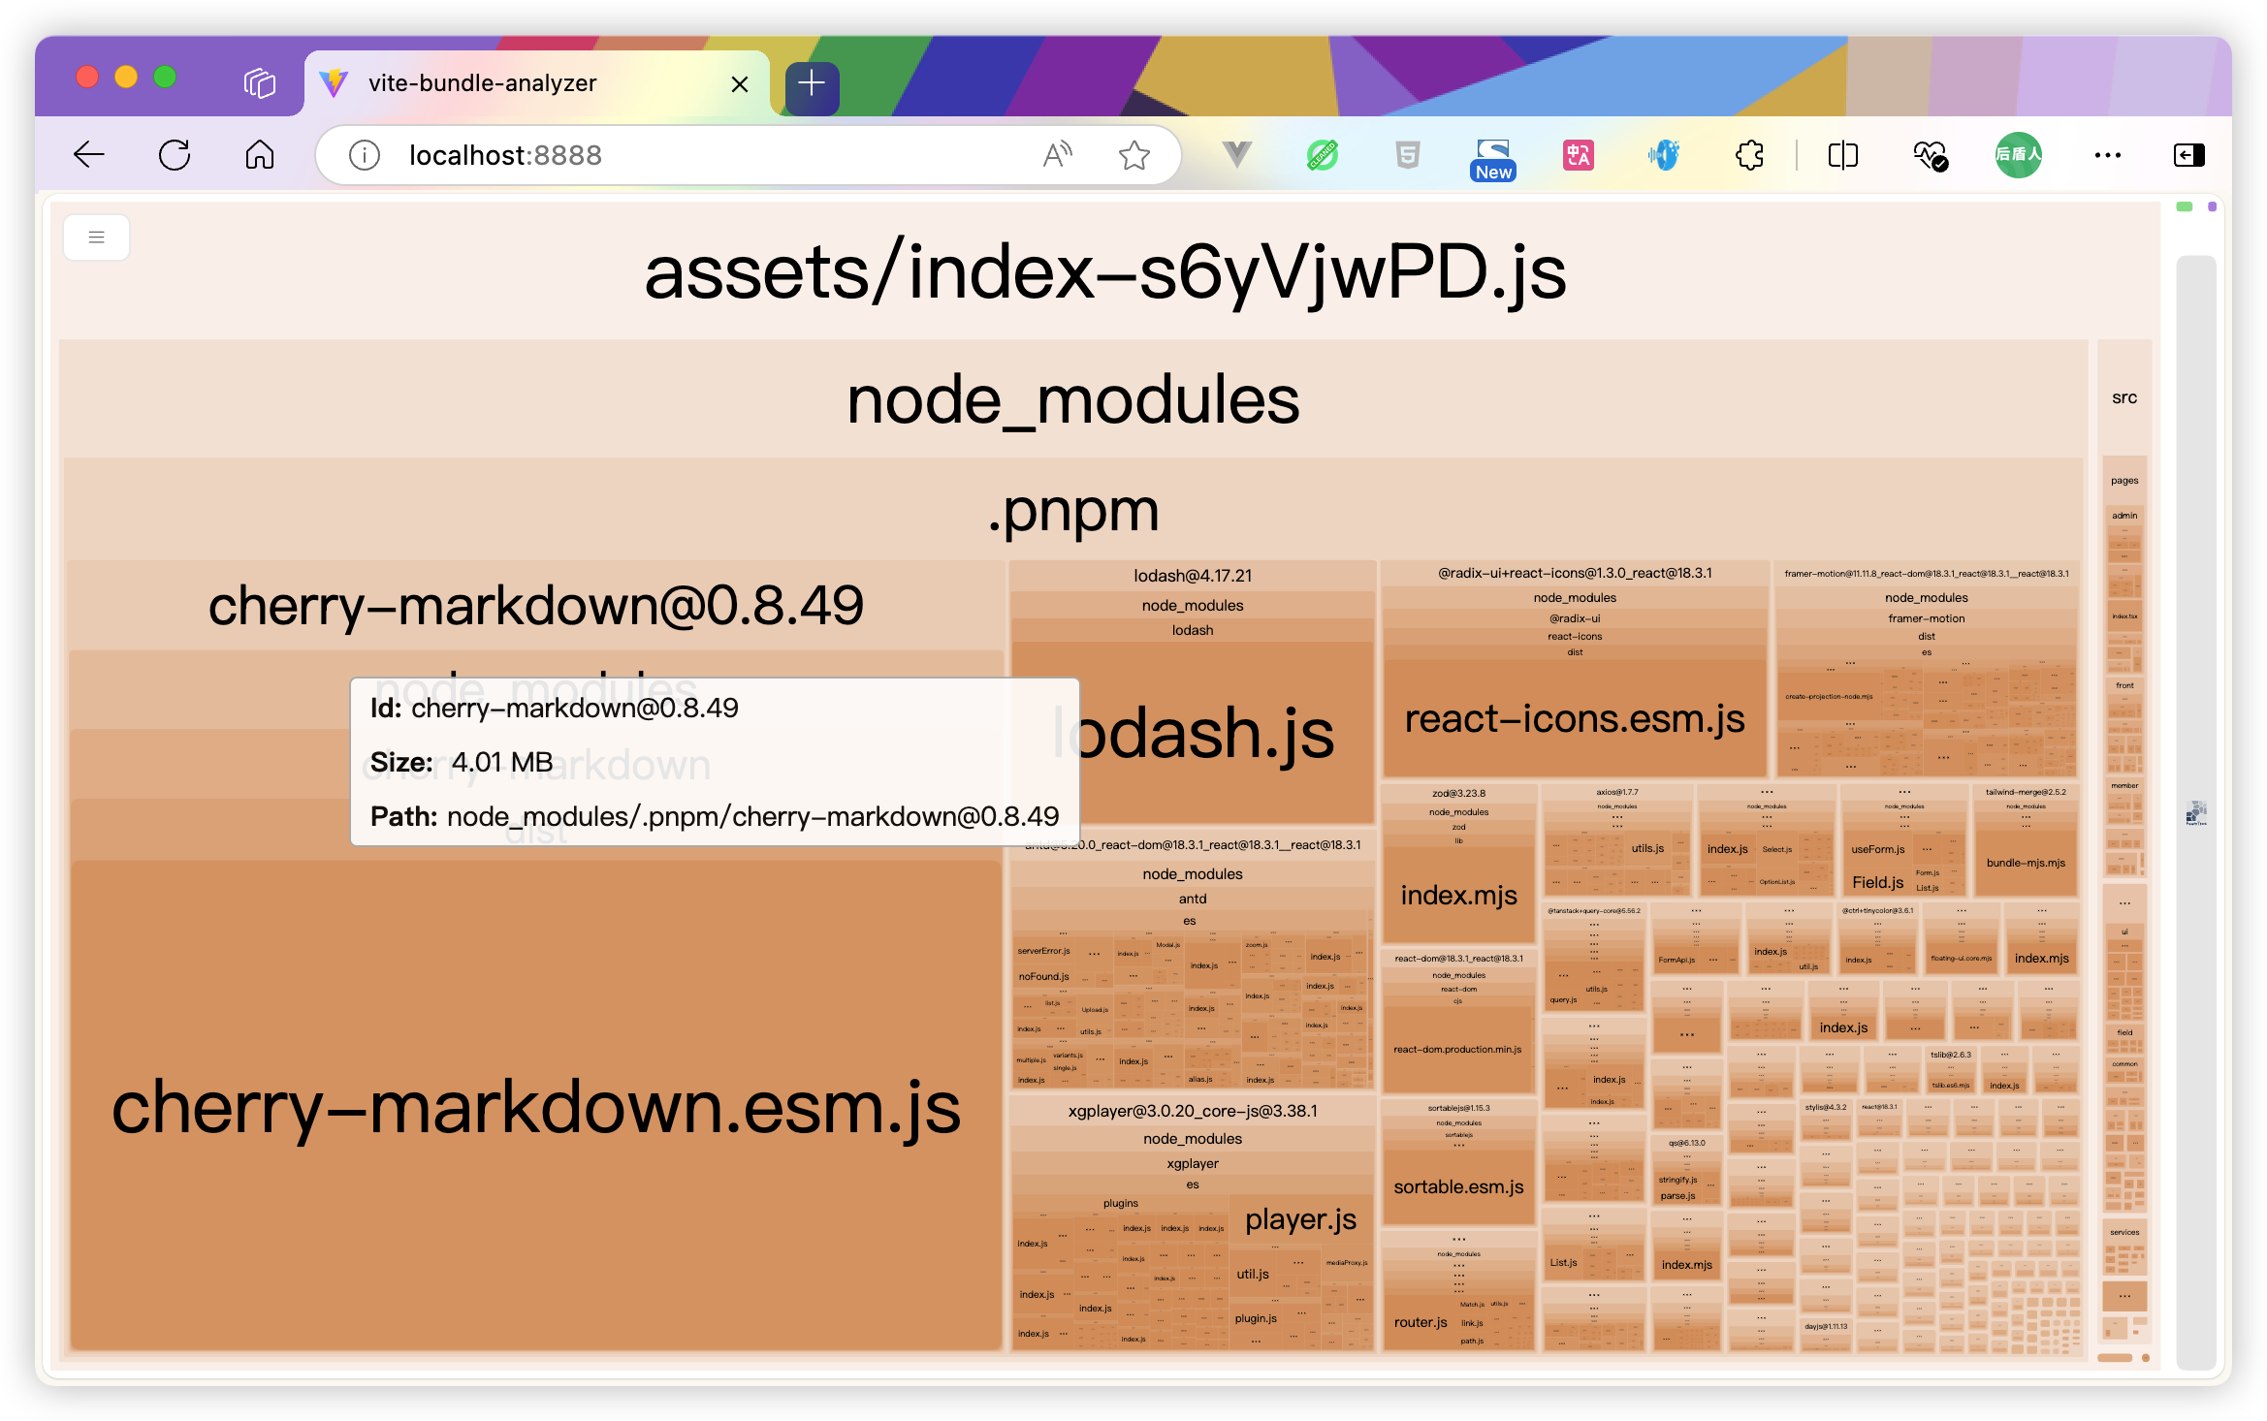The width and height of the screenshot is (2267, 1421).
Task: Select the parse.js module in qs
Action: point(1677,1196)
